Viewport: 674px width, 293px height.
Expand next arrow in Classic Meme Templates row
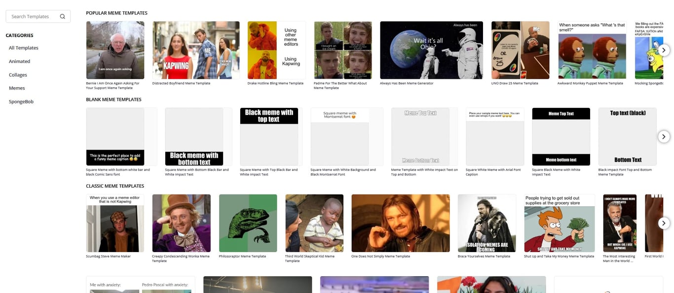click(x=664, y=223)
